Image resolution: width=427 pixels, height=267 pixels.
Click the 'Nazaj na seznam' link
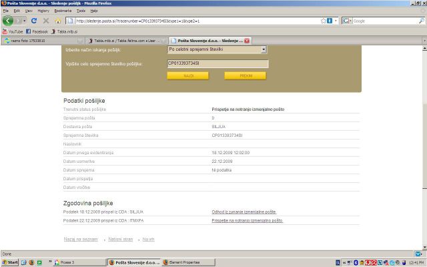point(81,239)
